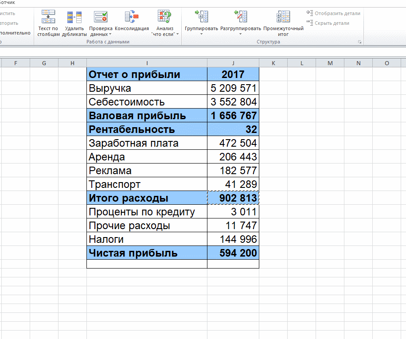The width and height of the screenshot is (406, 339).
Task: Select the column J header
Action: (x=233, y=63)
